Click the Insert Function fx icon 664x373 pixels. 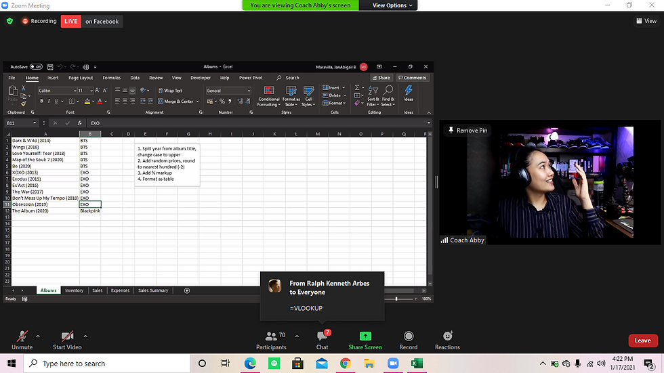click(79, 123)
